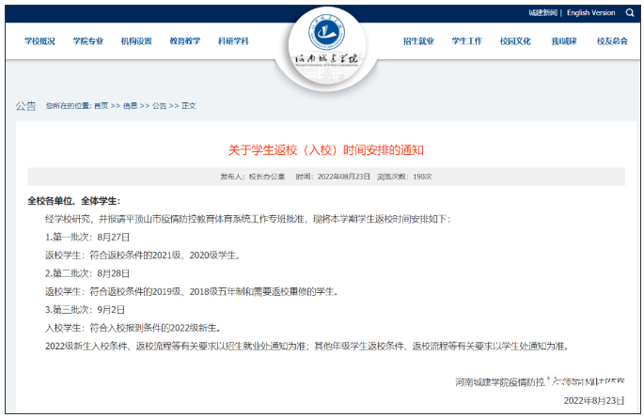Open 校友总会 navigation link
Screen dimensions: 644x418
(x=612, y=41)
